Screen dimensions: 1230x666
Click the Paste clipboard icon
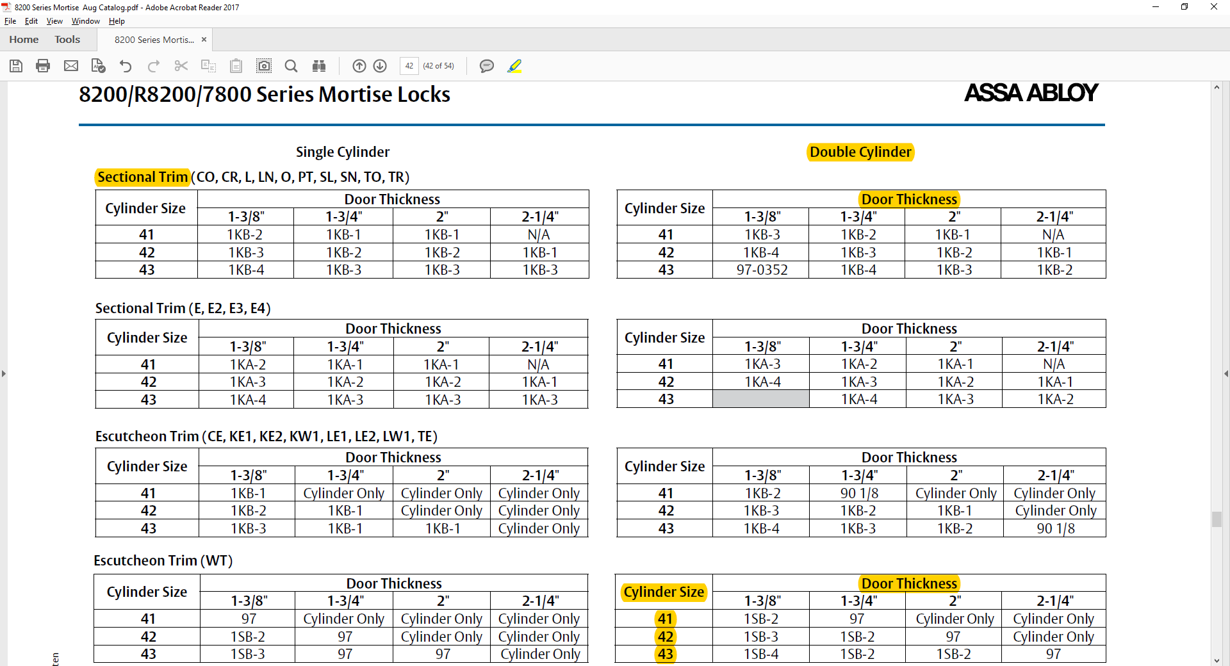point(236,66)
